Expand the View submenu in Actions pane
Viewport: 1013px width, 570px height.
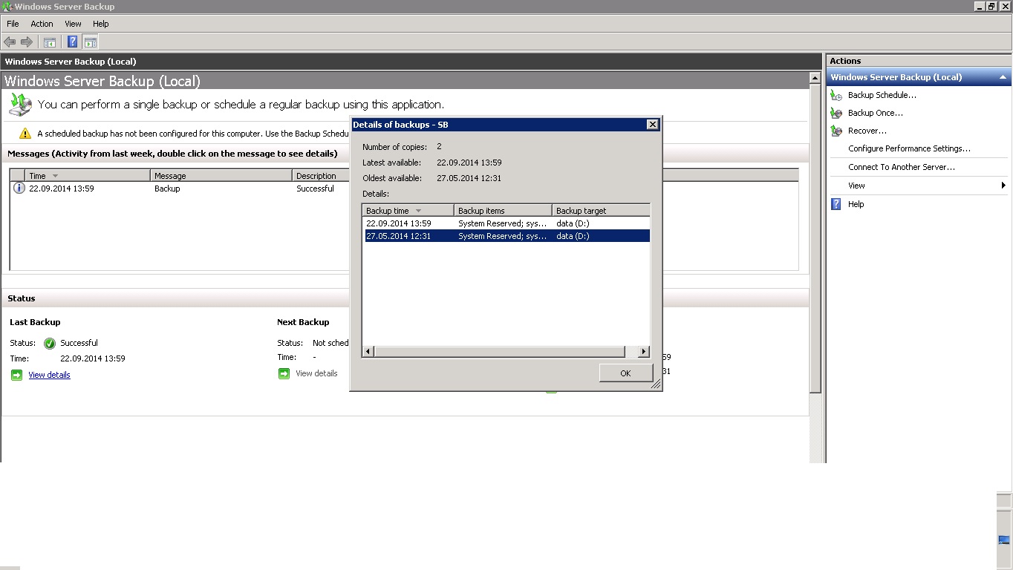coord(918,186)
